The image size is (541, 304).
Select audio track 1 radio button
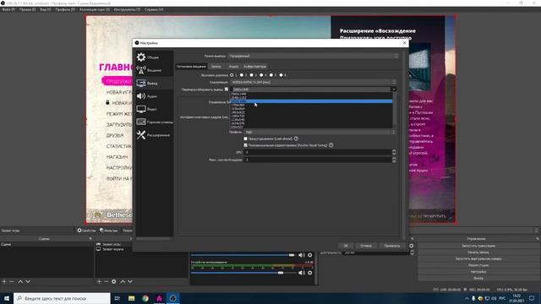point(232,75)
